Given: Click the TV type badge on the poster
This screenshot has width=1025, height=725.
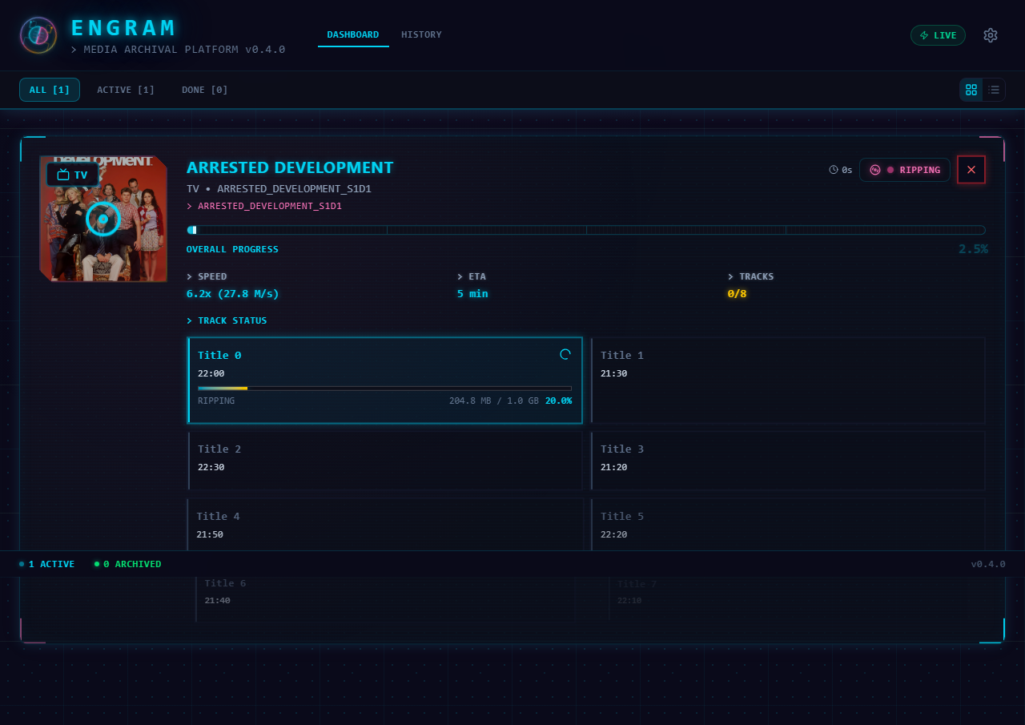Looking at the screenshot, I should (x=73, y=175).
